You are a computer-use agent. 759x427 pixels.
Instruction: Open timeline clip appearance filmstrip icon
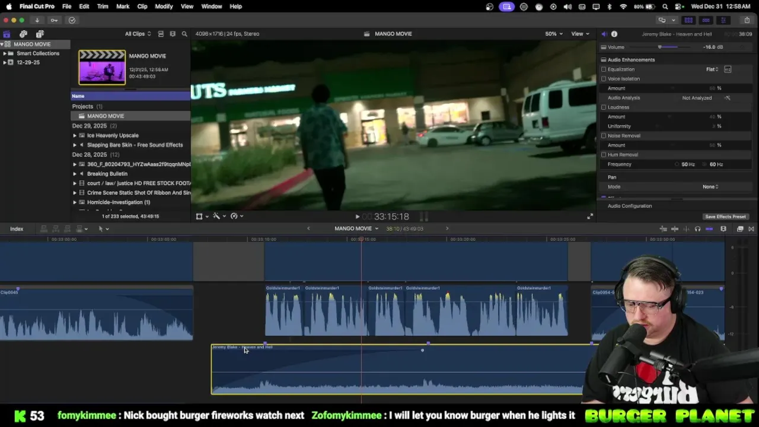click(x=723, y=229)
